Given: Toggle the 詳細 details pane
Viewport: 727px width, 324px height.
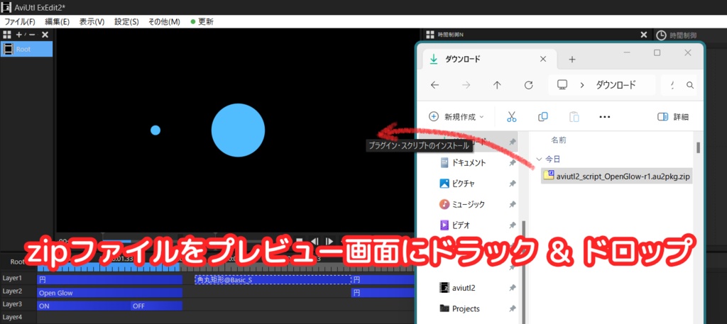Looking at the screenshot, I should pyautogui.click(x=673, y=117).
